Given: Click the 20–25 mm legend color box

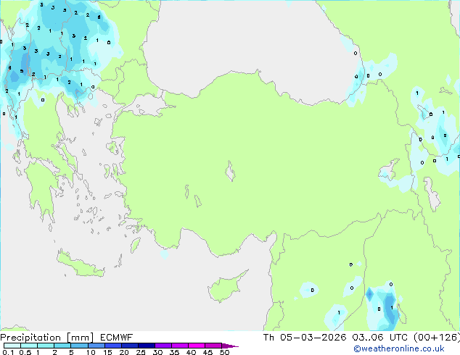Looking at the screenshot, I should [129, 346].
